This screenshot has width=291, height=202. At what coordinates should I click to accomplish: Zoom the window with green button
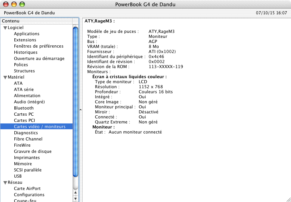point(22,4)
